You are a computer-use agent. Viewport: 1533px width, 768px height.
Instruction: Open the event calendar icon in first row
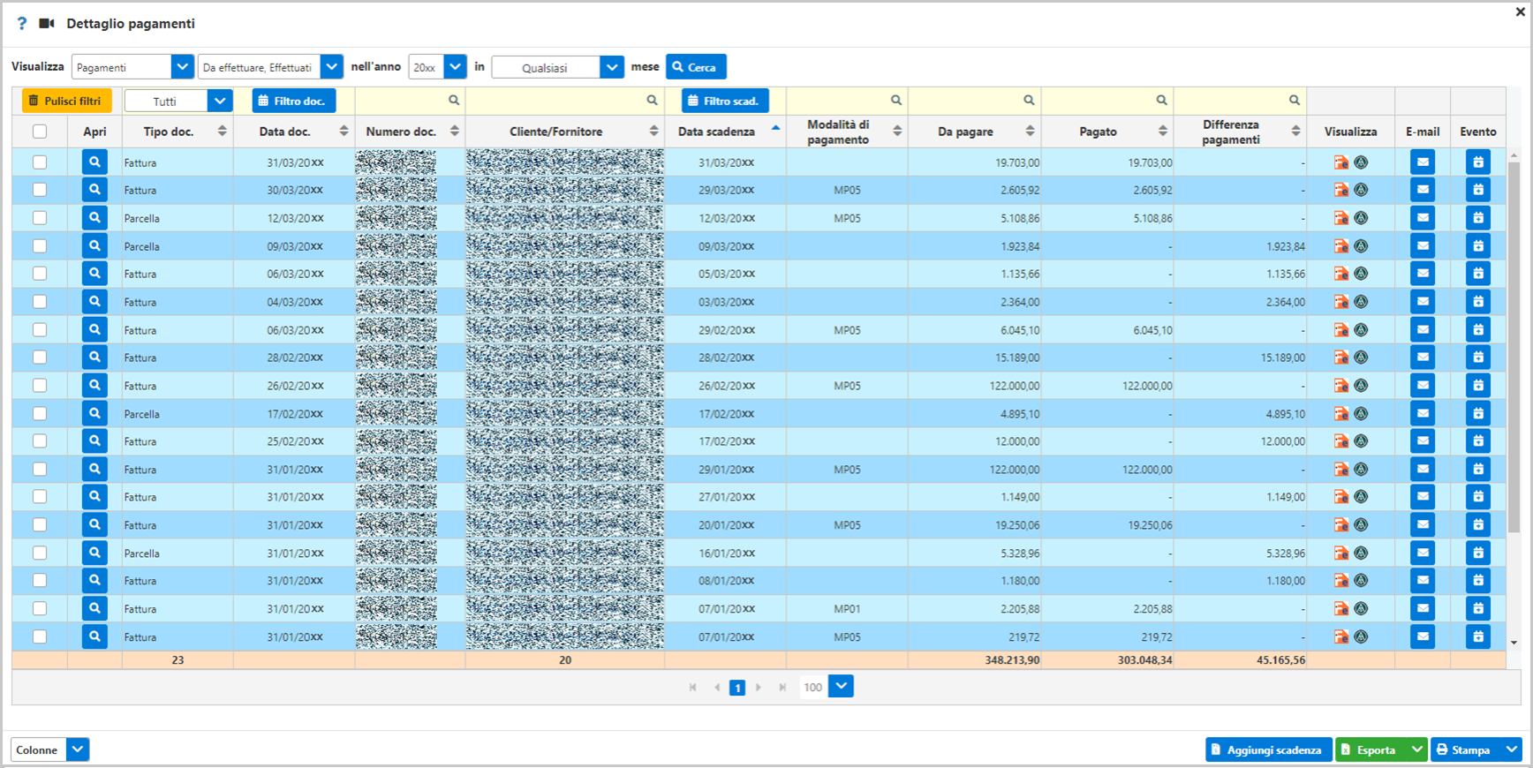coord(1477,162)
